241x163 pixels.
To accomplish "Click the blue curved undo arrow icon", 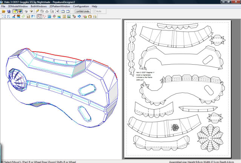I will 79,17.
